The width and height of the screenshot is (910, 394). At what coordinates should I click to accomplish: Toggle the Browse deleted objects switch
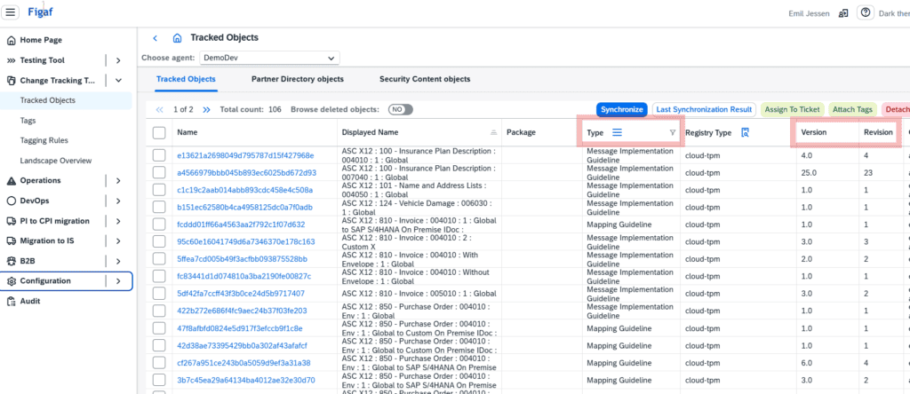click(x=401, y=109)
